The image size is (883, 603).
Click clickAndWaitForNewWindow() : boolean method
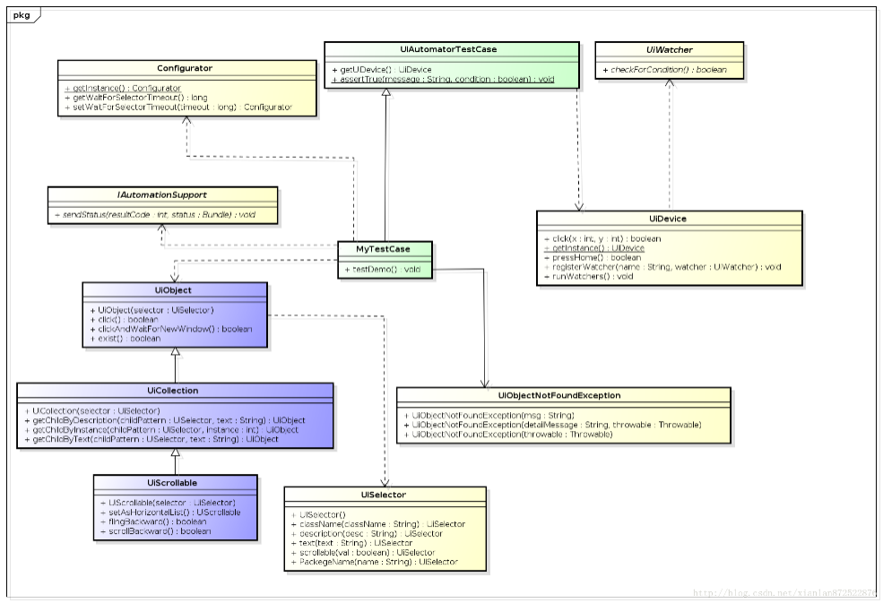(x=171, y=330)
